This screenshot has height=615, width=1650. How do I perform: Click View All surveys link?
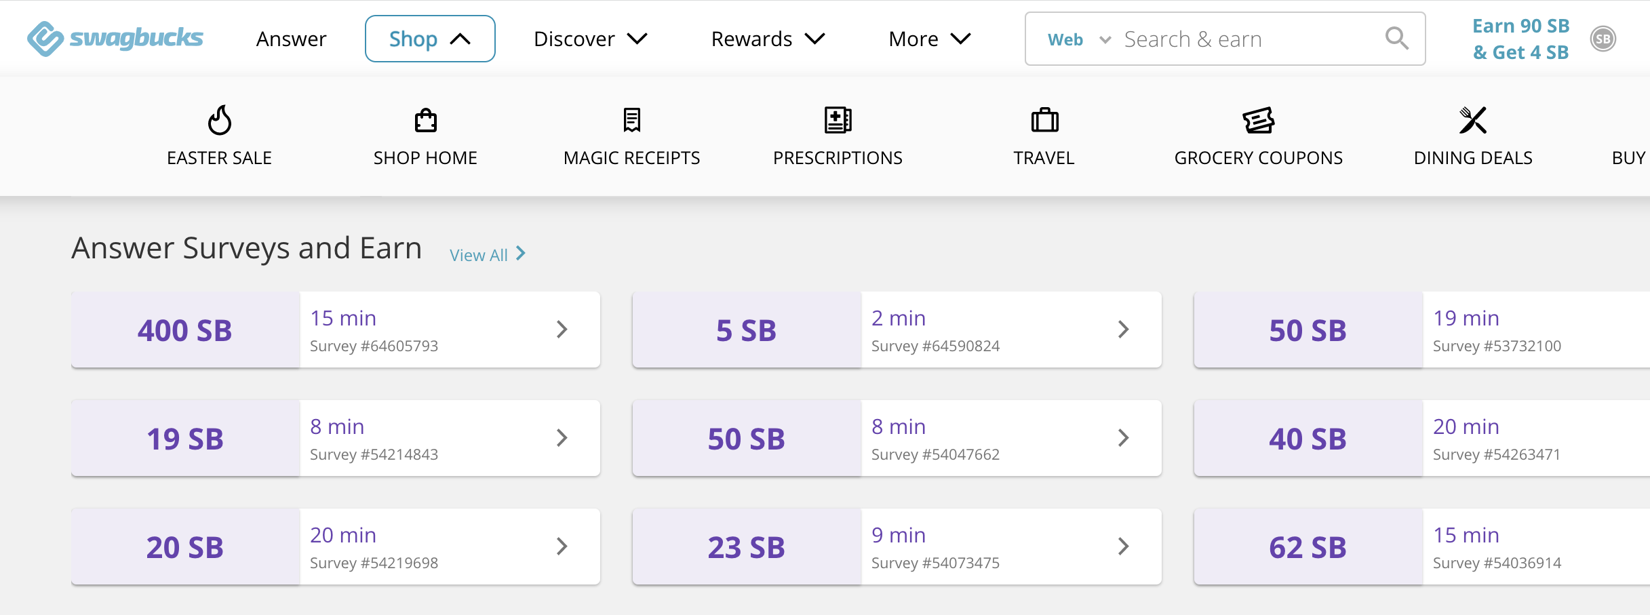pyautogui.click(x=487, y=255)
